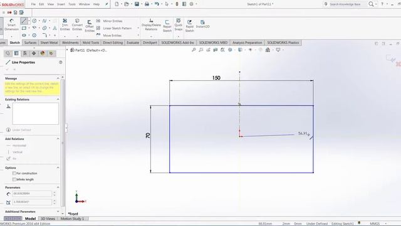Click the Rebuild traffic light icon

point(177,4)
